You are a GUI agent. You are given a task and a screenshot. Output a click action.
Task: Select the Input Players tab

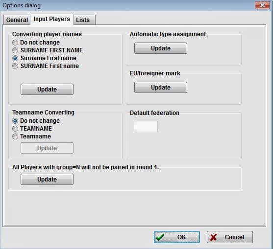click(x=52, y=19)
